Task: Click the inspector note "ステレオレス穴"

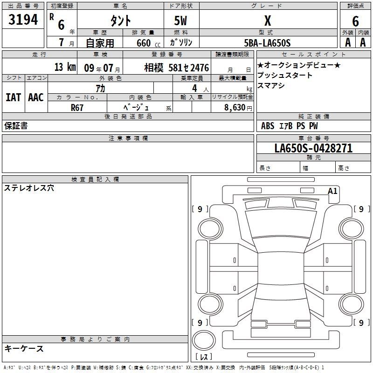Action: tap(29, 188)
